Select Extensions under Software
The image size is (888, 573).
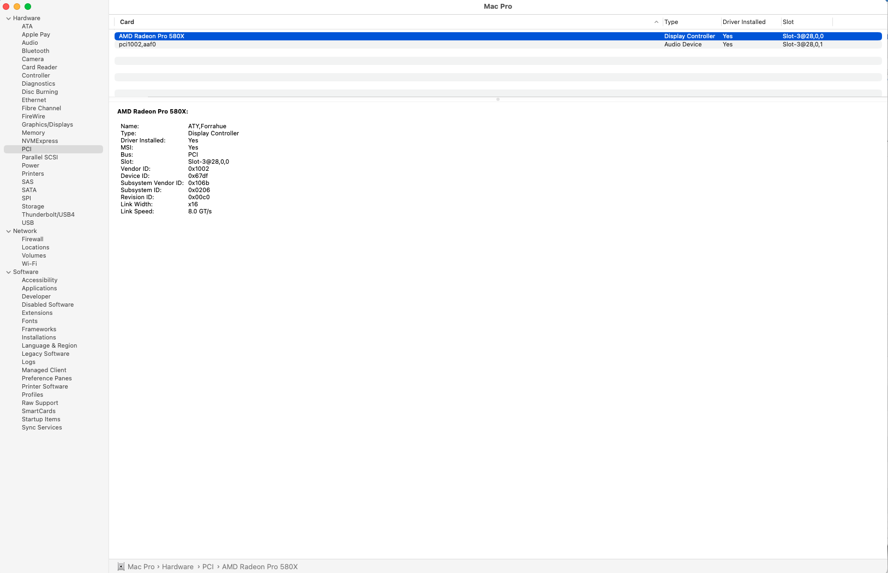(x=37, y=313)
